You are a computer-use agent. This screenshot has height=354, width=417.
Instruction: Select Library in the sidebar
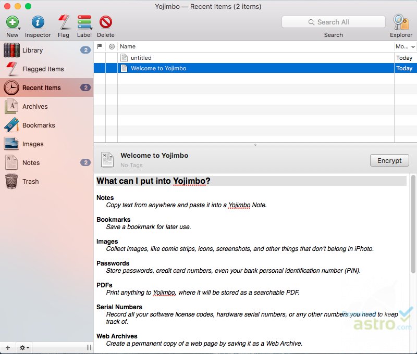(46, 50)
